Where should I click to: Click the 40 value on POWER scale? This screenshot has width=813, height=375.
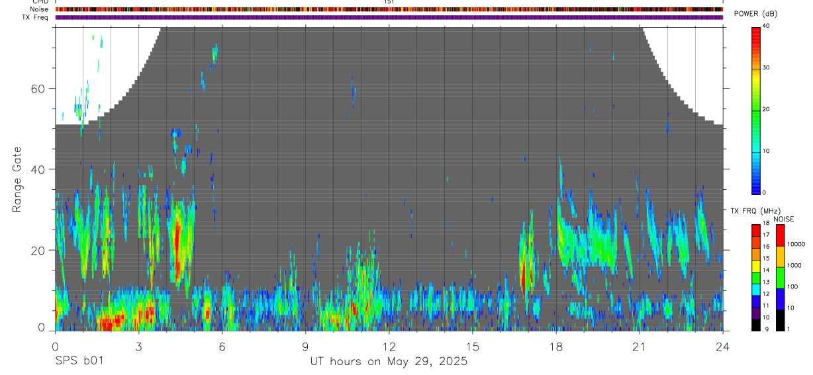766,26
